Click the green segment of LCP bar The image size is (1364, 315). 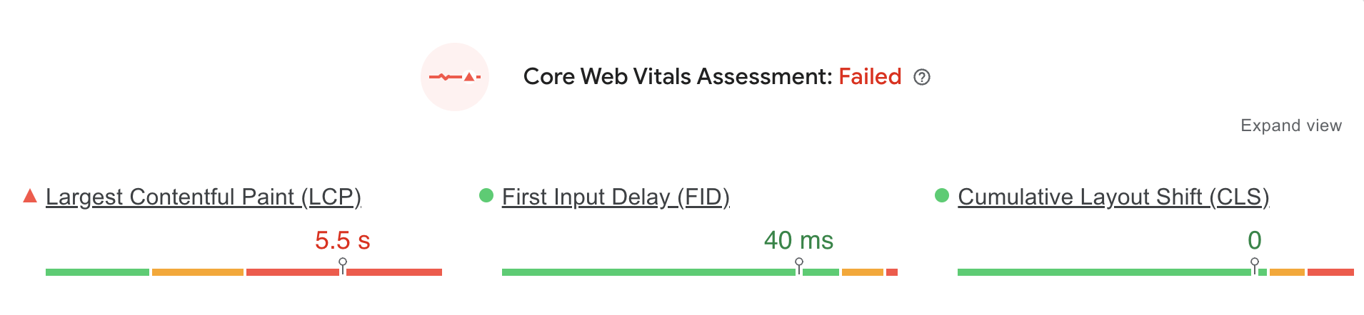(x=97, y=272)
